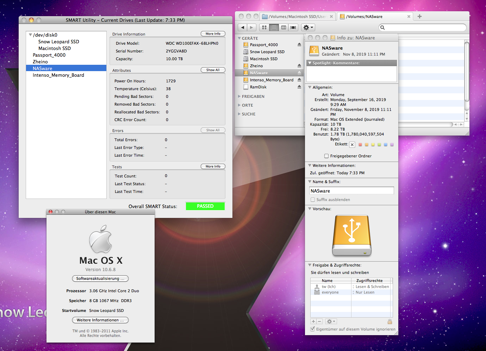Close the /Volumes/Macintosh SSD tab
Image resolution: width=486 pixels, height=351 pixels.
point(331,17)
